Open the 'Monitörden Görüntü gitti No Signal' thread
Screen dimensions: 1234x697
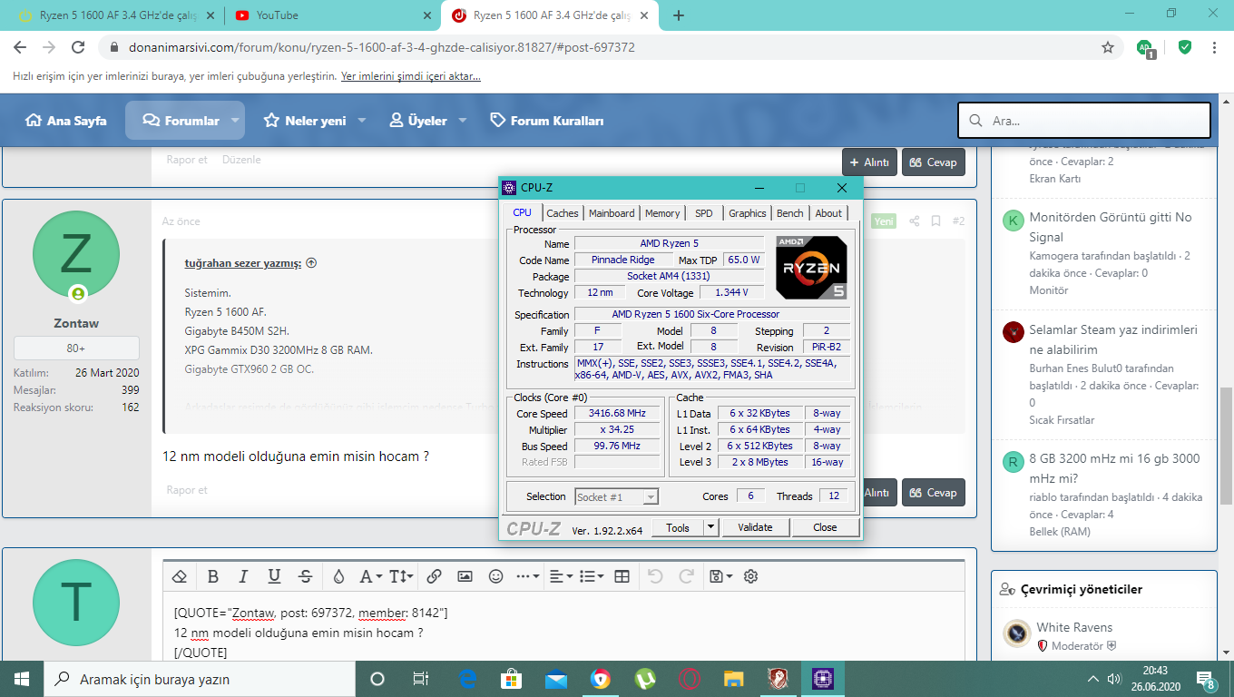tap(1111, 227)
